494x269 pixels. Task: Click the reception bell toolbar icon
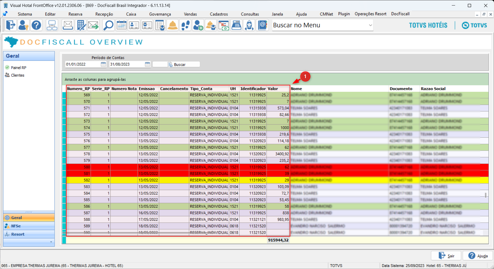click(173, 25)
